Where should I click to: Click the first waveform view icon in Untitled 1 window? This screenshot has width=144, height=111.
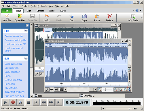52,90
